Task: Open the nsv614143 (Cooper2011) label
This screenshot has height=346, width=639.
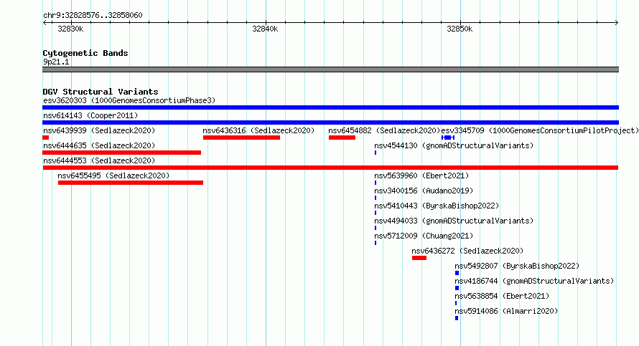Action: 90,115
